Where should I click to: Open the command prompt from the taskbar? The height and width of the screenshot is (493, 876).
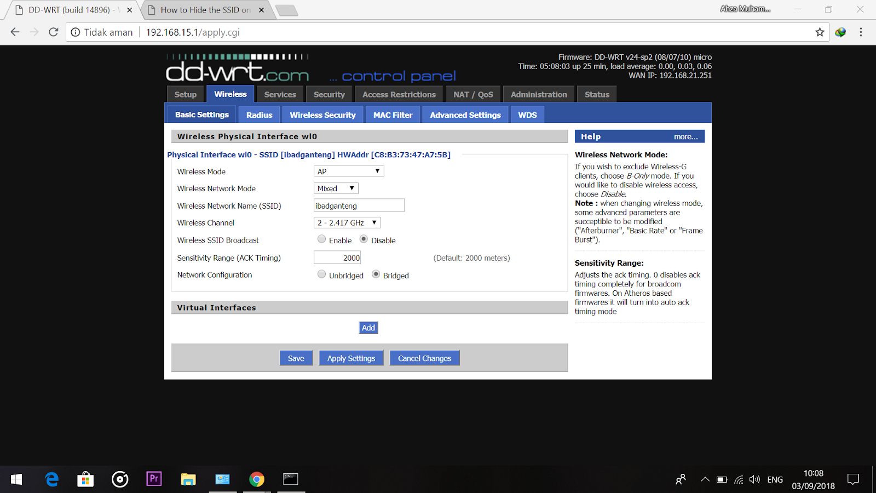coord(291,479)
